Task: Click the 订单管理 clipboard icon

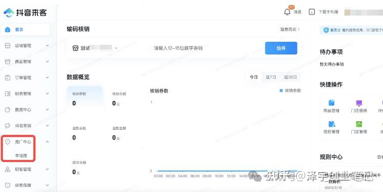Action: click(8, 77)
